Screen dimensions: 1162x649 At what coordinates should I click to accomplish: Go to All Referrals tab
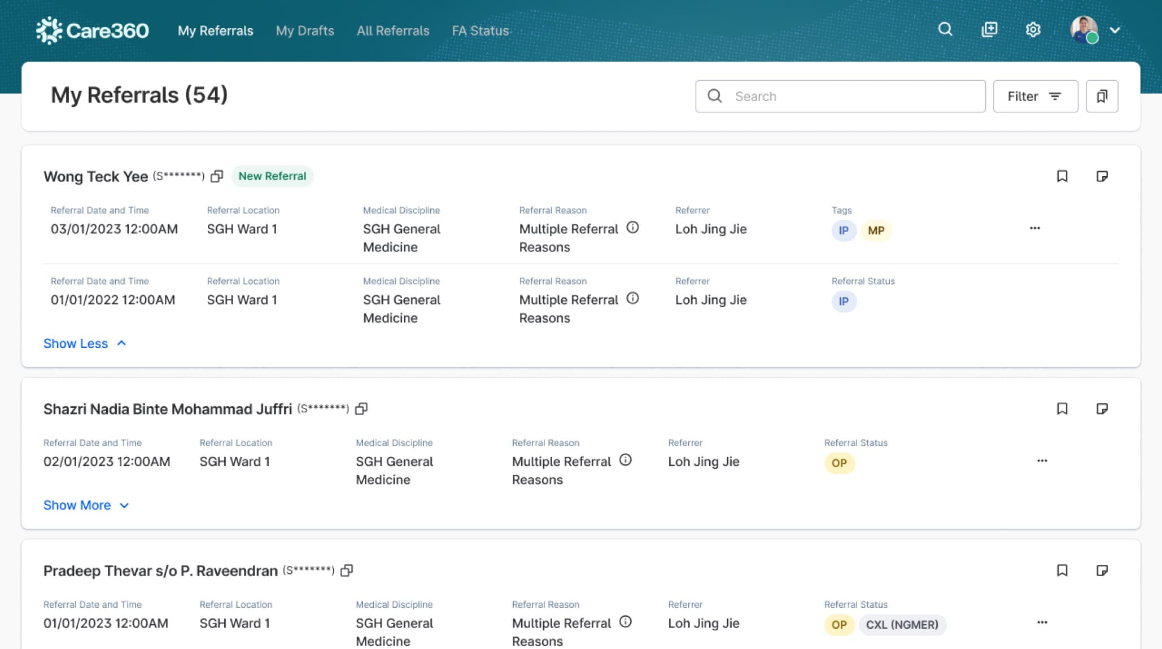click(393, 31)
